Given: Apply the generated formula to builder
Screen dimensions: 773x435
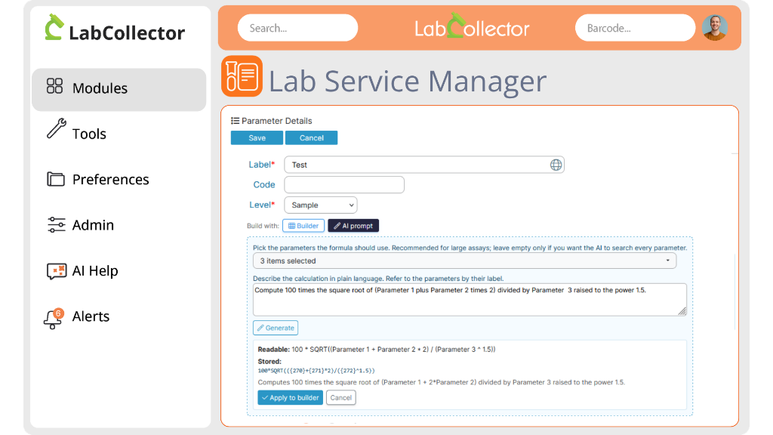Looking at the screenshot, I should point(291,397).
